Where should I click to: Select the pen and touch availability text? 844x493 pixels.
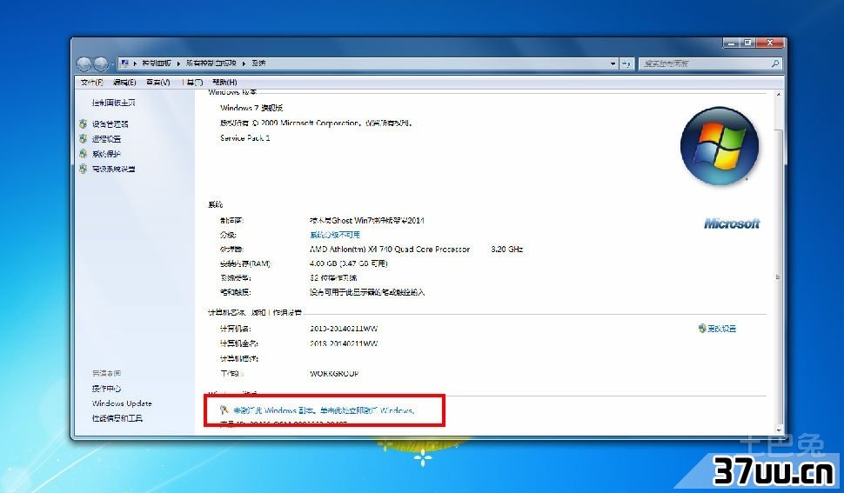367,292
